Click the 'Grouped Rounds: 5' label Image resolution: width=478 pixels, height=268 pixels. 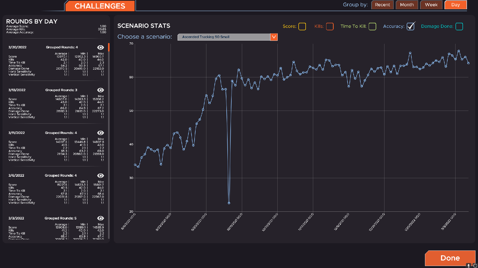pos(61,218)
